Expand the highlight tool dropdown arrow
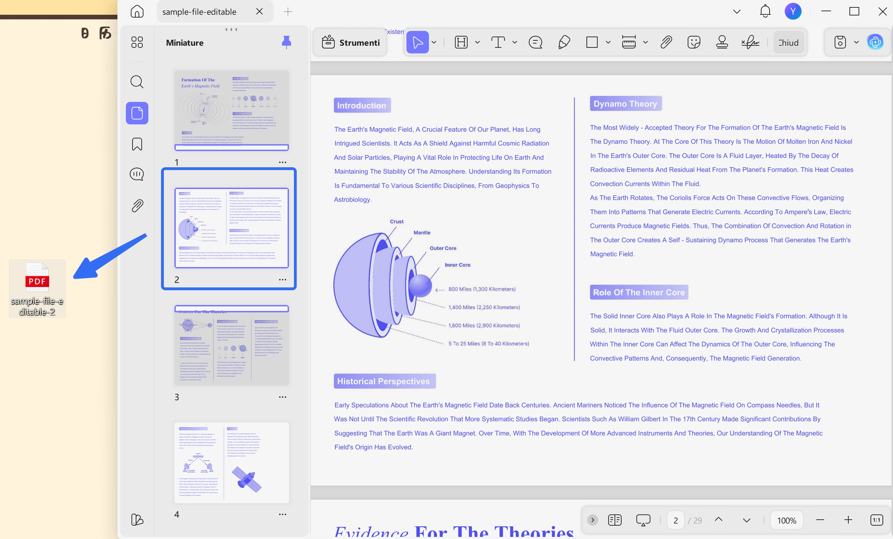 click(x=477, y=43)
